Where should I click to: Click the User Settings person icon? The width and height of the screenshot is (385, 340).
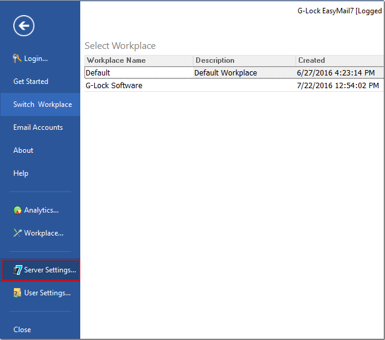[x=17, y=293]
